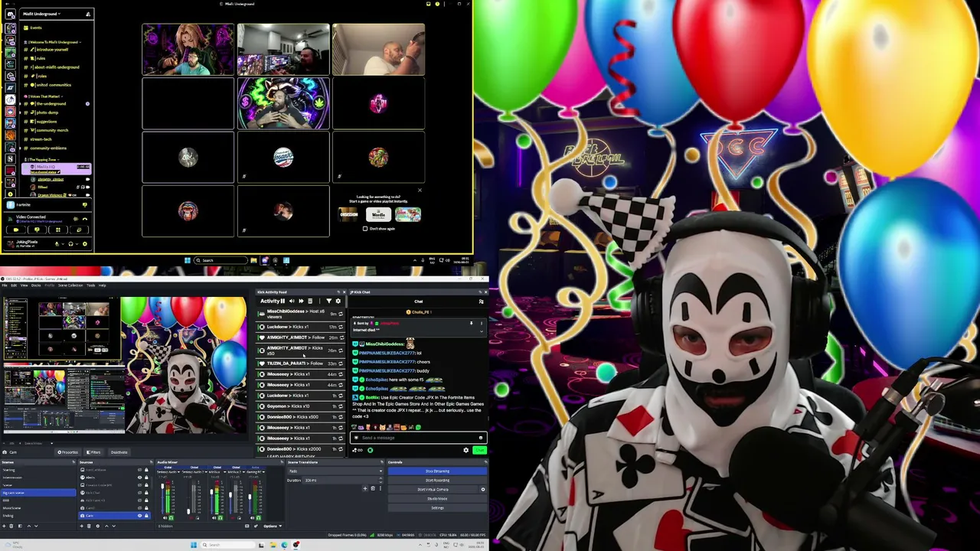Disconnect from Discord voice call
Image resolution: width=980 pixels, height=551 pixels.
pyautogui.click(x=85, y=219)
